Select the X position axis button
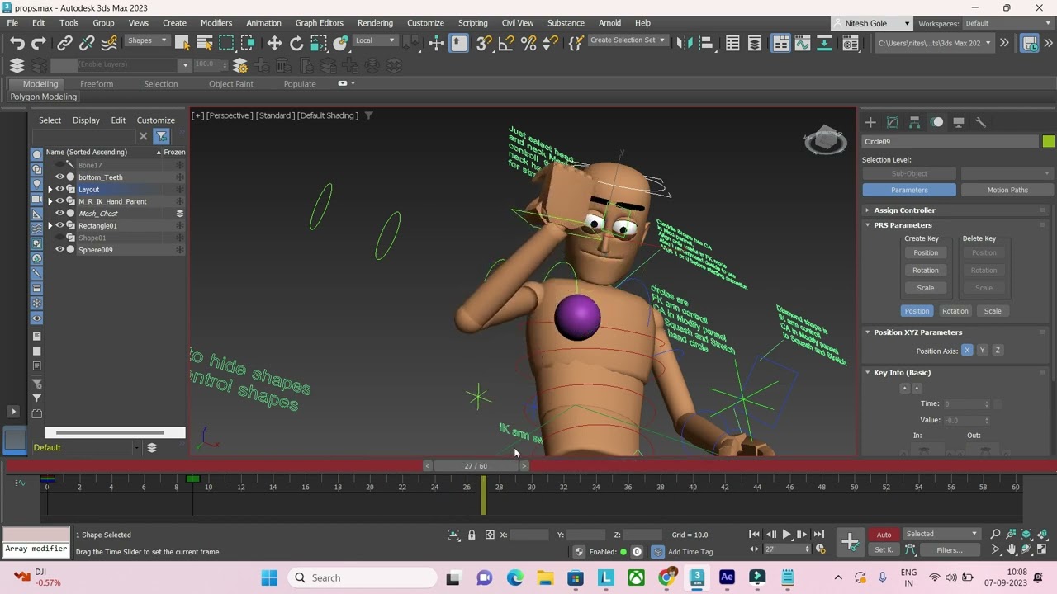The height and width of the screenshot is (594, 1057). coord(967,351)
